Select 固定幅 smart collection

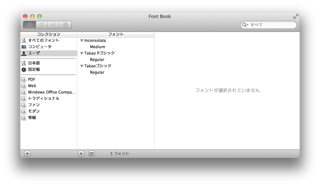point(48,70)
